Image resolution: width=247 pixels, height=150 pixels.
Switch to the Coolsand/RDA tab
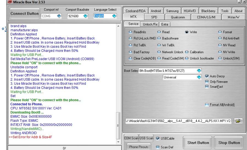136,11
